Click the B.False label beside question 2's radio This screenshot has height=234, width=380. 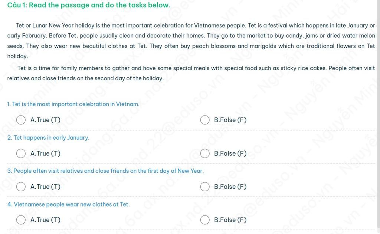point(230,153)
